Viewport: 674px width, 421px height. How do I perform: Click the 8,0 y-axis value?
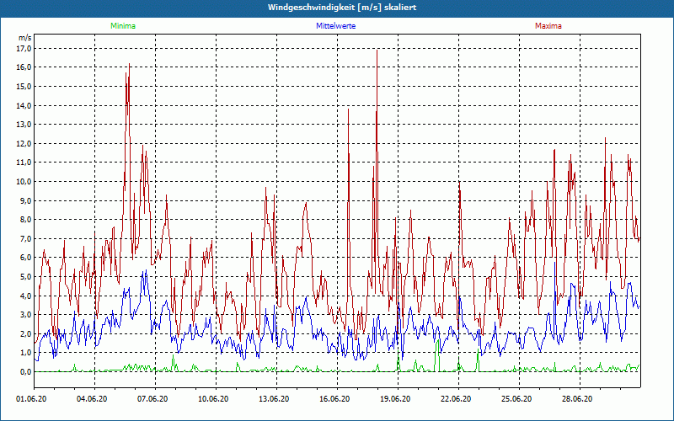pyautogui.click(x=26, y=220)
